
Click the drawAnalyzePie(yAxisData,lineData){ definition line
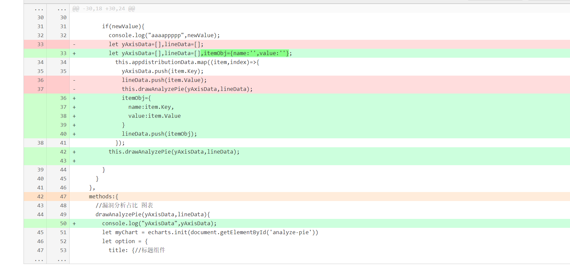153,214
